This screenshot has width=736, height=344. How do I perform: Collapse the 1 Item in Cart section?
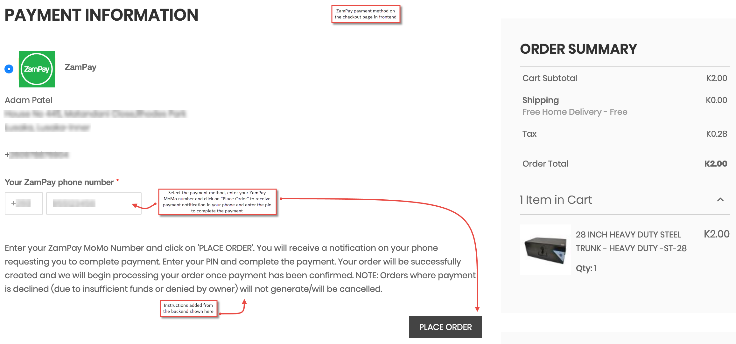click(720, 200)
